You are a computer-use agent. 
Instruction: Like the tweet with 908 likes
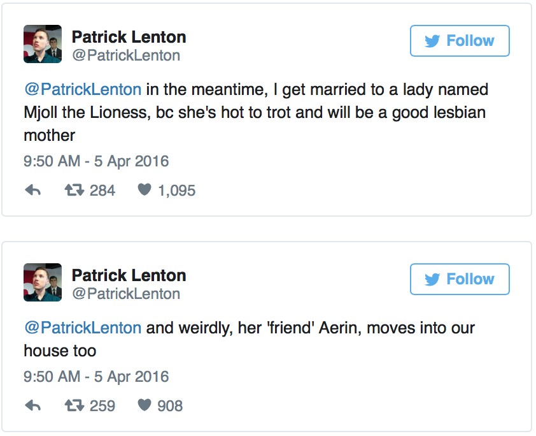click(145, 405)
